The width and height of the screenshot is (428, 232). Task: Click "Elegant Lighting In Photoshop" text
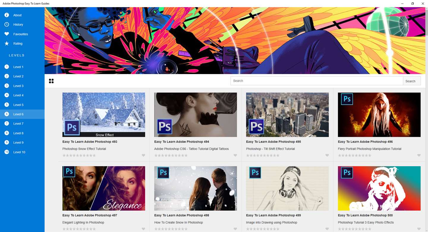pyautogui.click(x=83, y=222)
